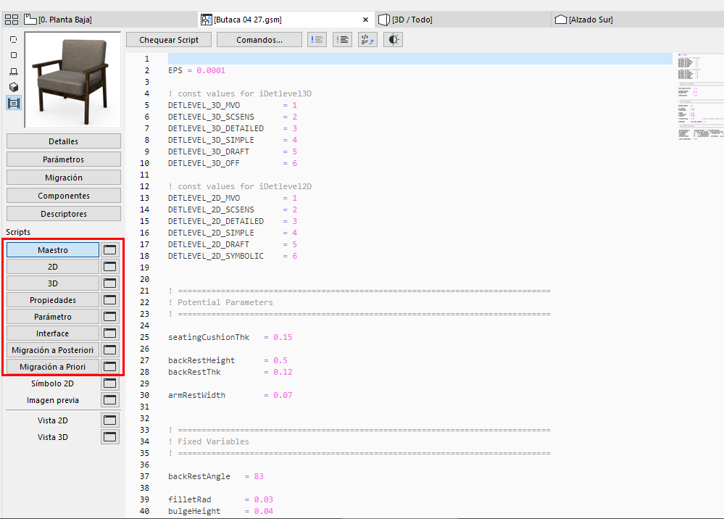This screenshot has width=724, height=519.
Task: Click the dashed-frame preview icon at top left
Action: (x=13, y=39)
